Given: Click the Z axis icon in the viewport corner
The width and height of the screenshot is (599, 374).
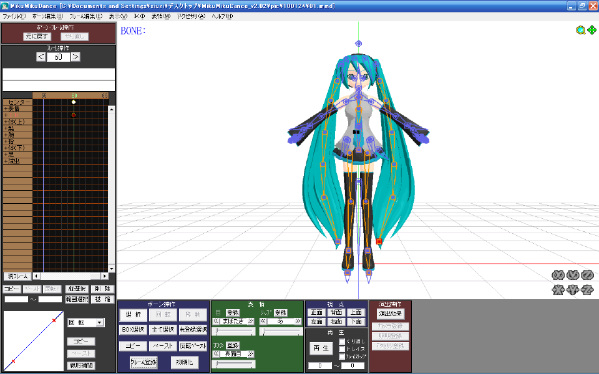Looking at the screenshot, I should (x=587, y=290).
